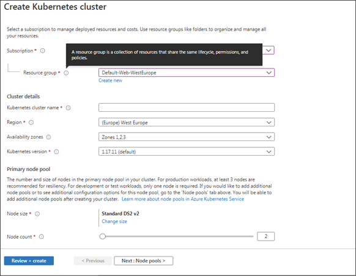This screenshot has height=276, width=356.
Task: Expand the Resource group Default-Web-WestEurope dropdown
Action: 187,73
